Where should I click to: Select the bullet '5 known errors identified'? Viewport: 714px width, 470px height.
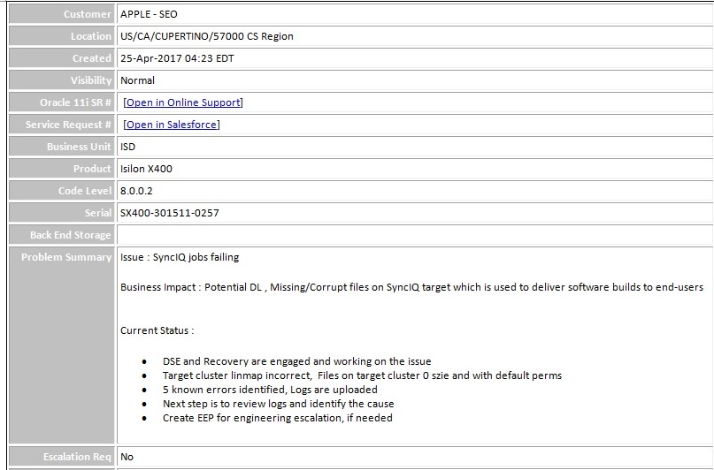270,390
